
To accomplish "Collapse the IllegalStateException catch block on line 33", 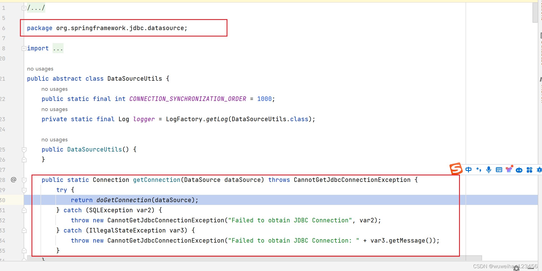I will pyautogui.click(x=24, y=231).
